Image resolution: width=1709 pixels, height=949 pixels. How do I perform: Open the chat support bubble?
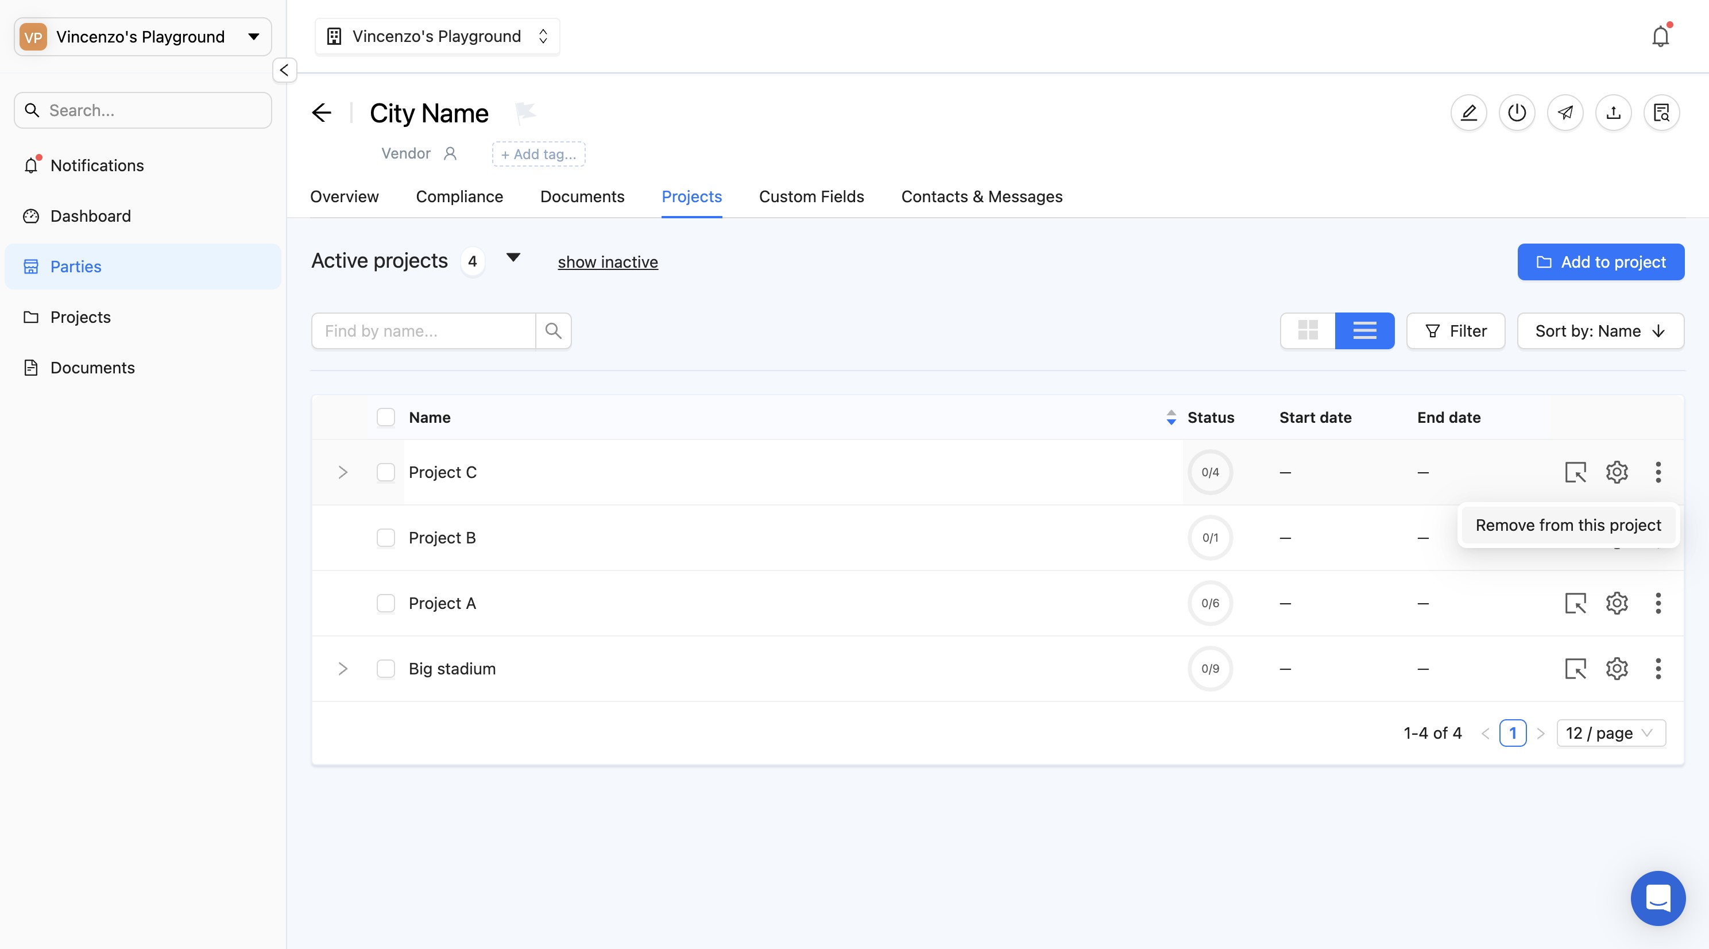click(1657, 898)
